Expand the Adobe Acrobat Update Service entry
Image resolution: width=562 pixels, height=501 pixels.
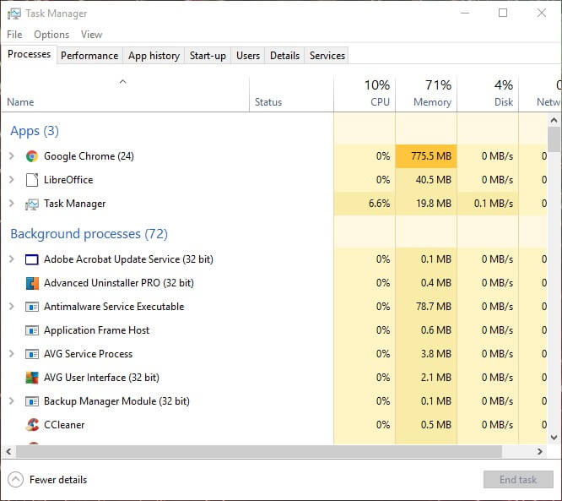tap(12, 259)
